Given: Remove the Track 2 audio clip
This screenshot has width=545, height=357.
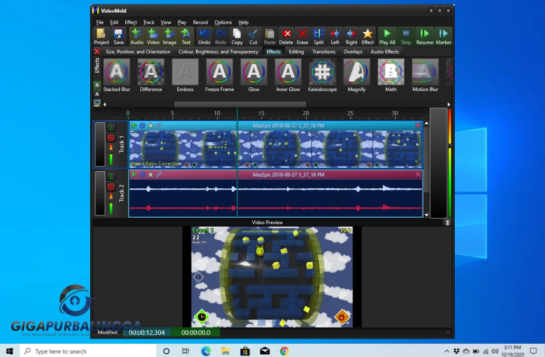Looking at the screenshot, I should point(418,175).
